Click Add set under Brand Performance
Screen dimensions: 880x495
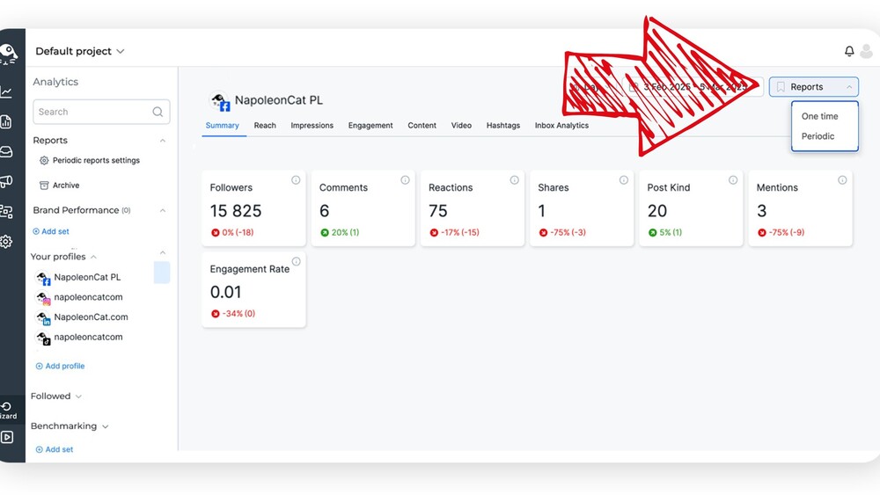tap(51, 231)
